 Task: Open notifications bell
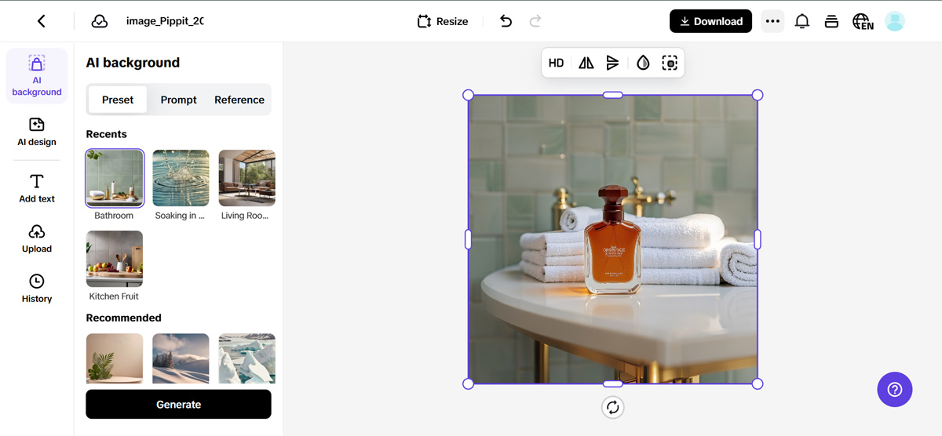(x=801, y=21)
